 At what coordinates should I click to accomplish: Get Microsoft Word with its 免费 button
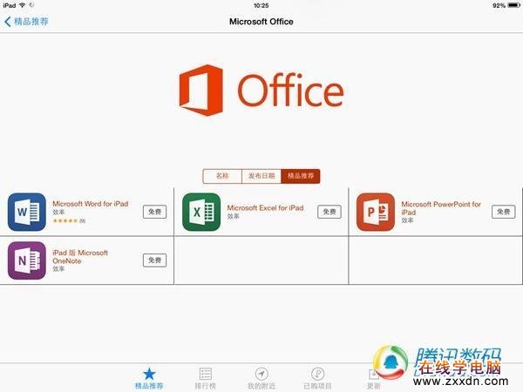tap(155, 212)
